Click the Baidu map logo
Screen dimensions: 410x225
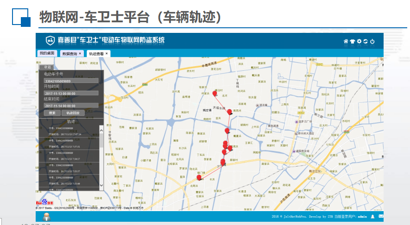44,202
